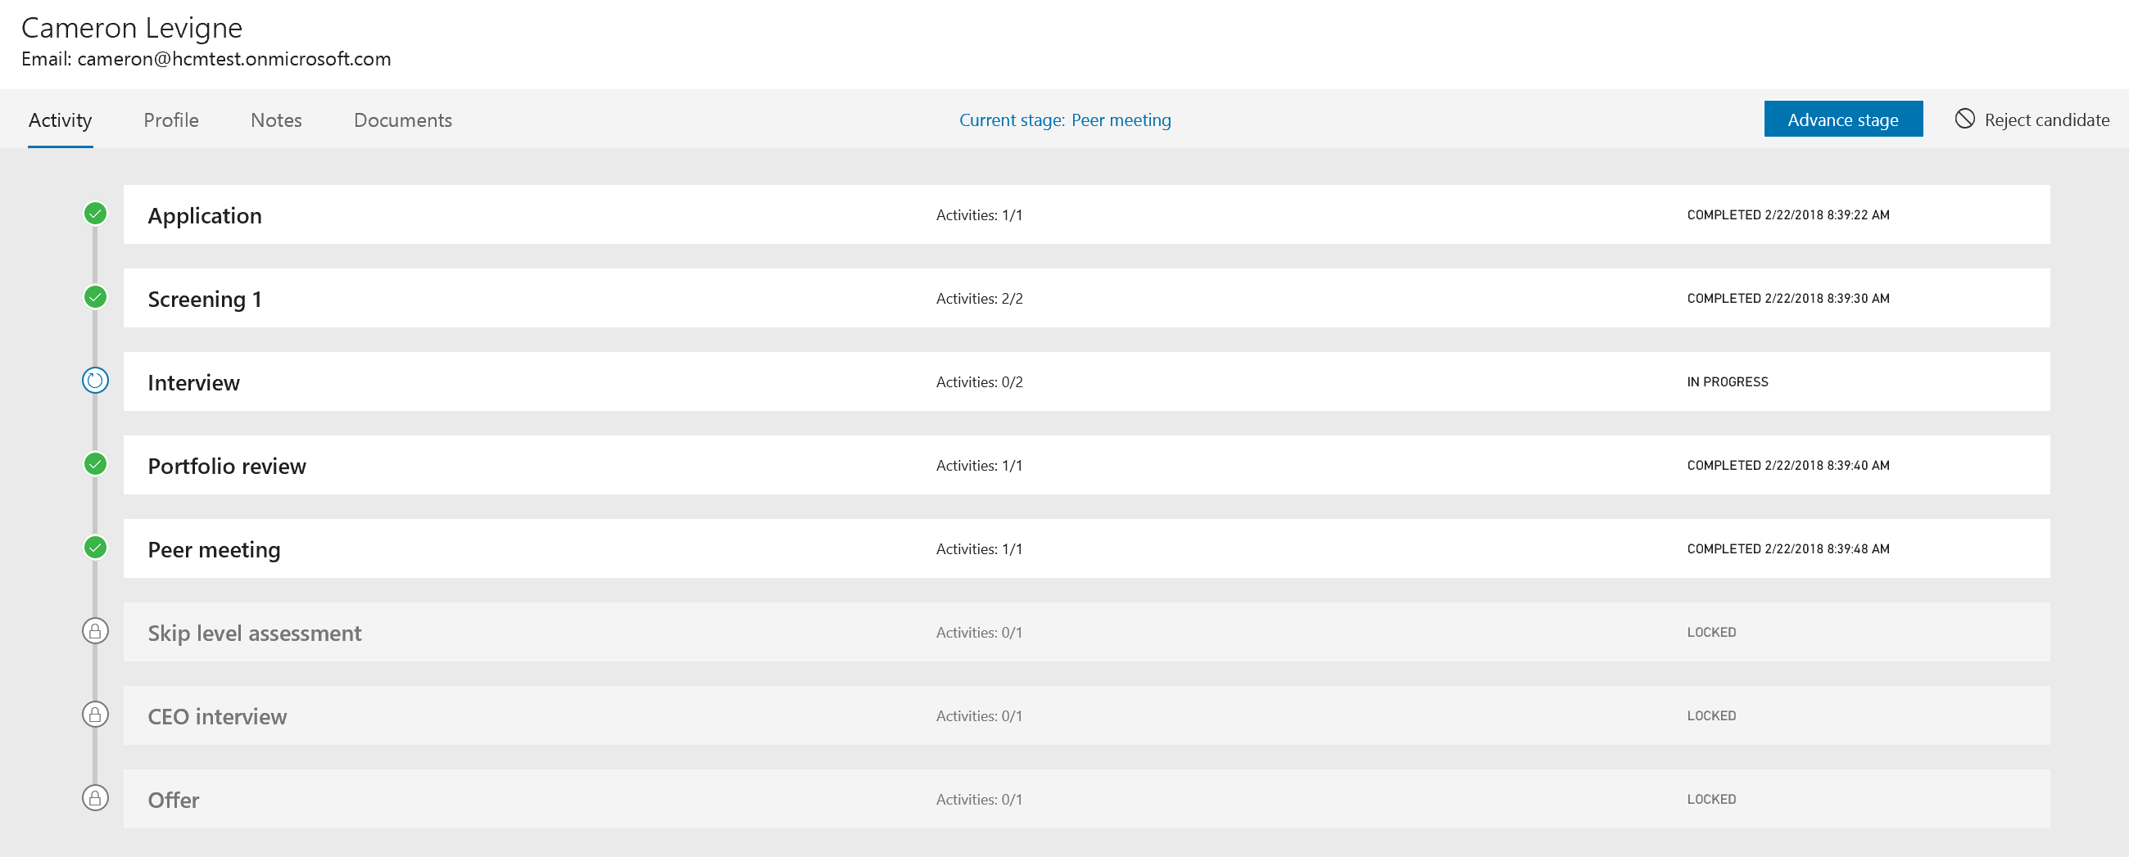Click the lock icon beside CEO interview
Viewport: 2129px width, 857px height.
(x=95, y=715)
